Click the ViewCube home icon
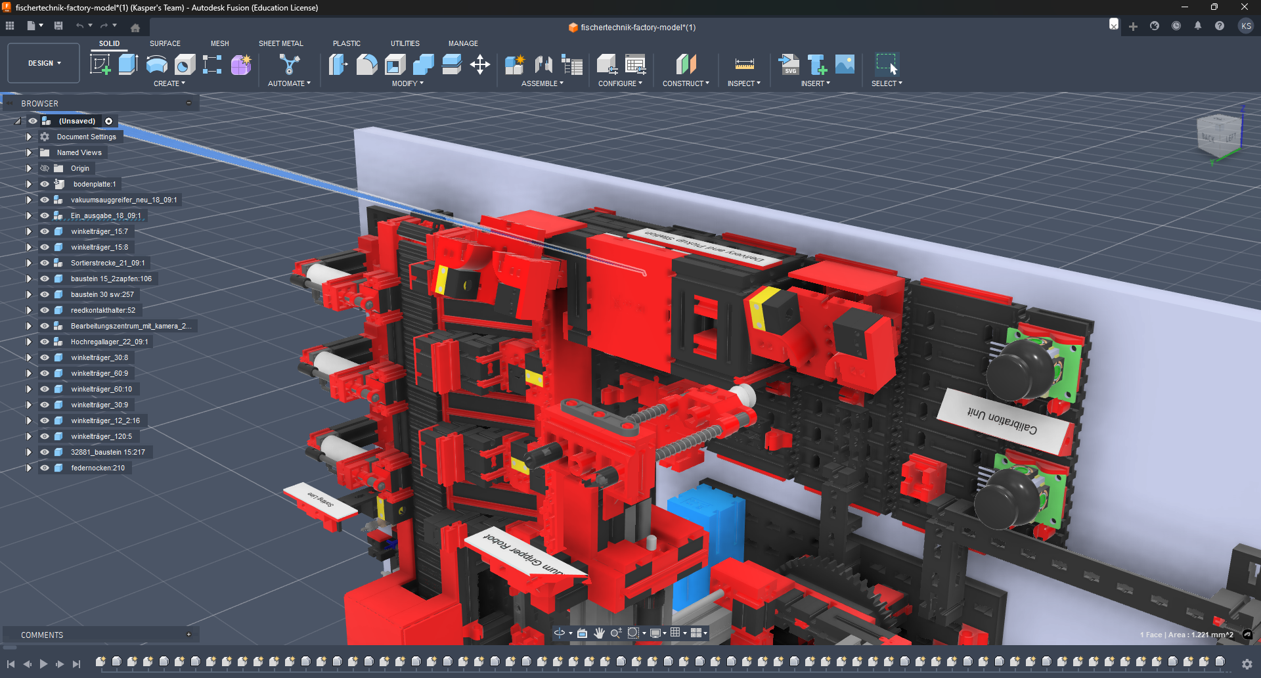The height and width of the screenshot is (678, 1261). tap(135, 27)
